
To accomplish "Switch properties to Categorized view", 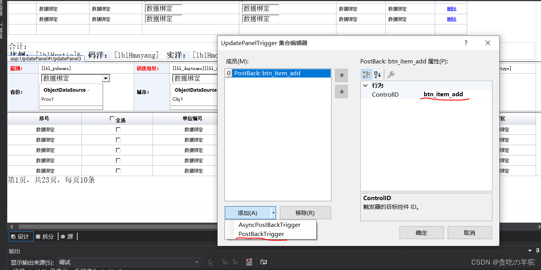I will (x=366, y=75).
